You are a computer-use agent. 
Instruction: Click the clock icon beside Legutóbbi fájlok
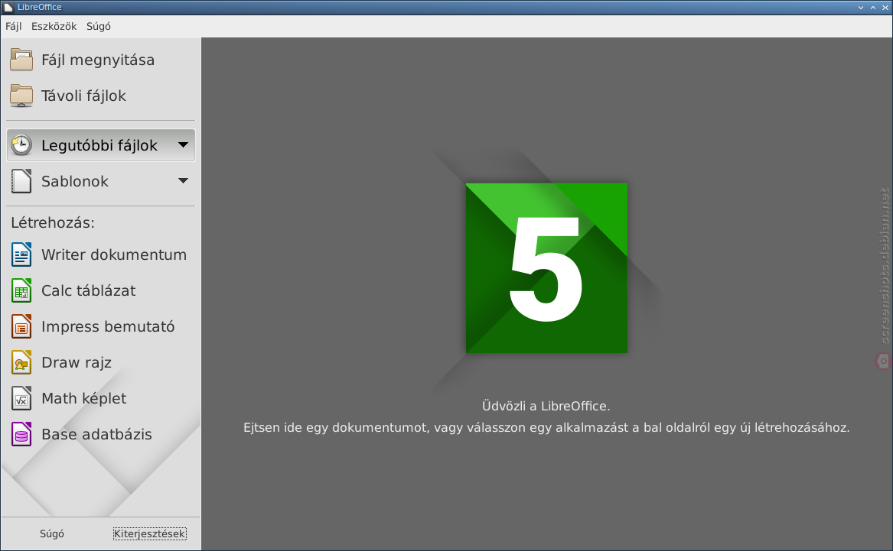[x=21, y=145]
